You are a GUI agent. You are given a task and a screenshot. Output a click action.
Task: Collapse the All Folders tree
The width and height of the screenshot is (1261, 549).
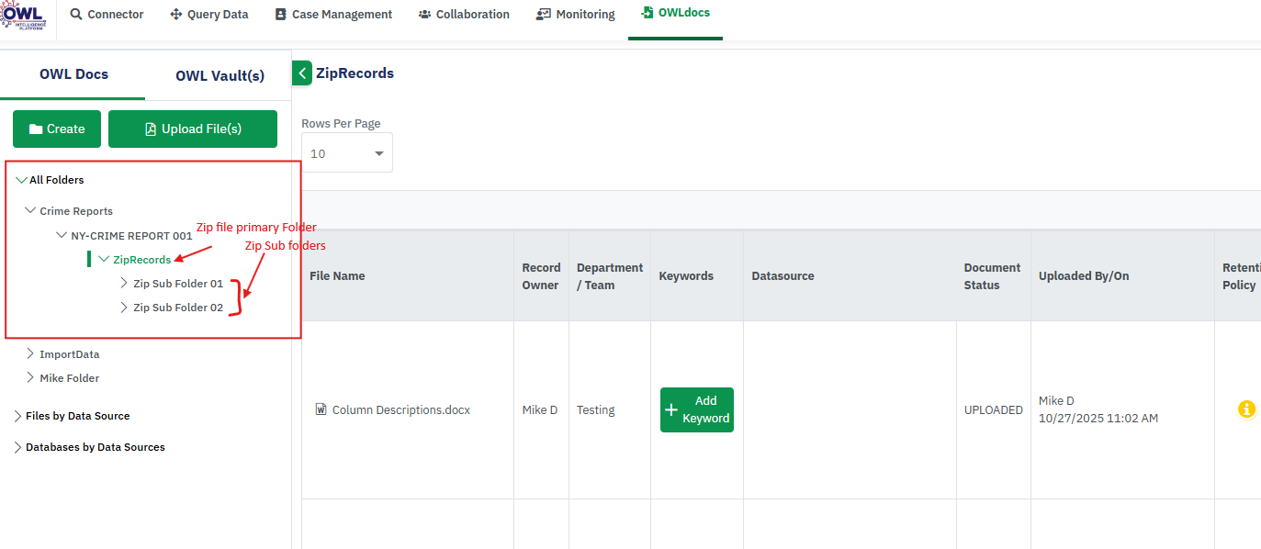click(x=22, y=180)
